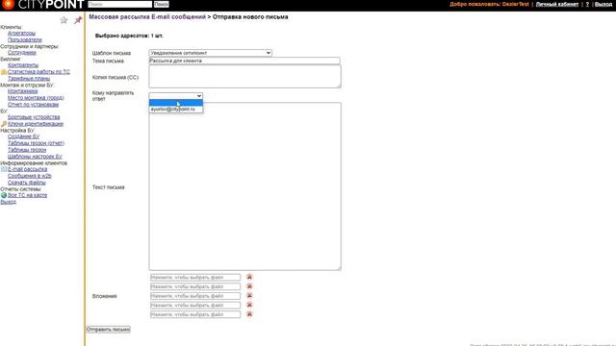
Task: Click the CityPoint logo
Action: click(x=42, y=5)
